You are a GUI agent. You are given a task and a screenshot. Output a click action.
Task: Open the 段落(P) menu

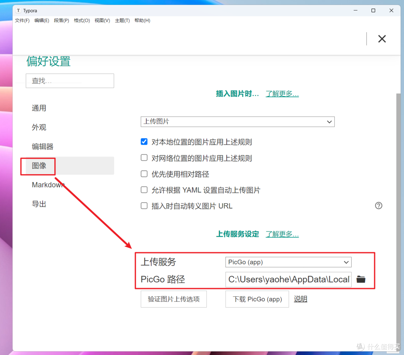click(x=61, y=21)
